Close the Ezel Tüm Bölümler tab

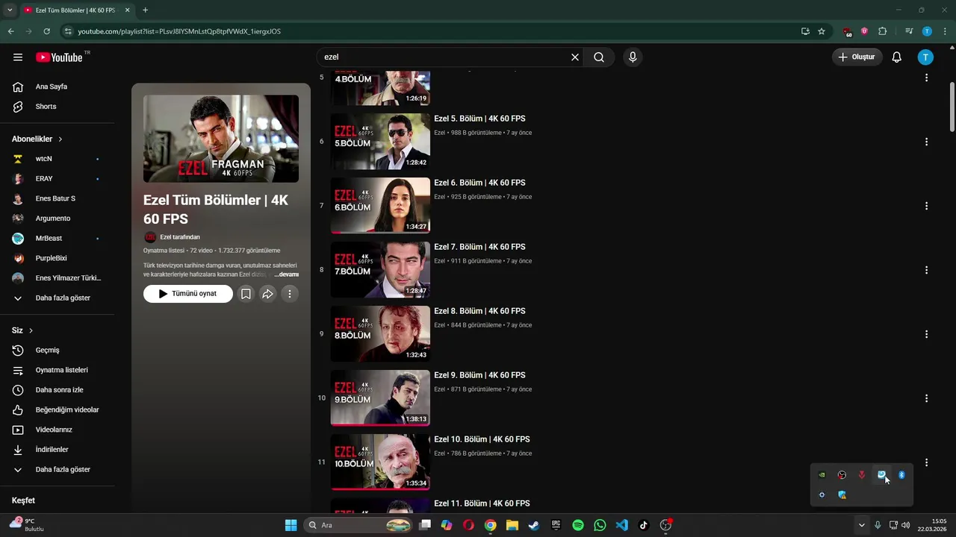point(127,10)
